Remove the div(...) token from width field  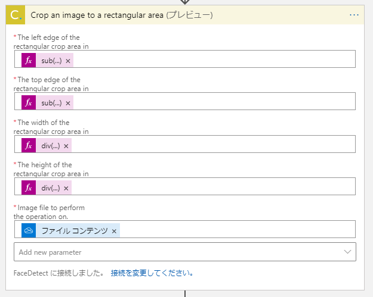(x=66, y=146)
